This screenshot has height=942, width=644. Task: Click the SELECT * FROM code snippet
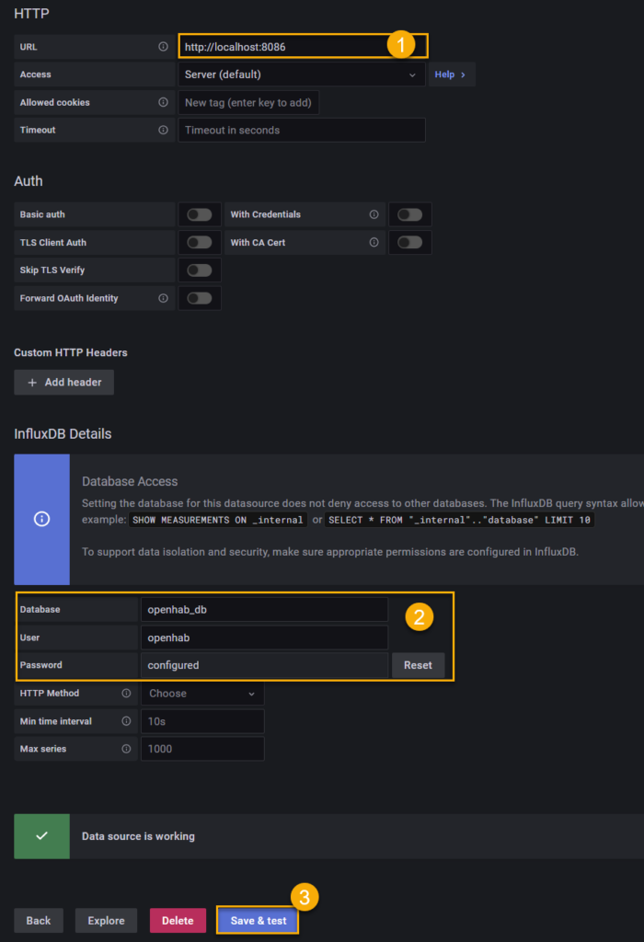click(460, 520)
